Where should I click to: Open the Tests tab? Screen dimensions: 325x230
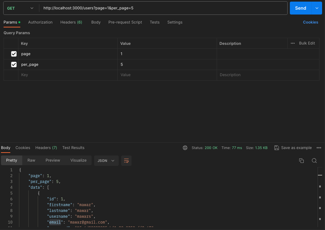[155, 22]
